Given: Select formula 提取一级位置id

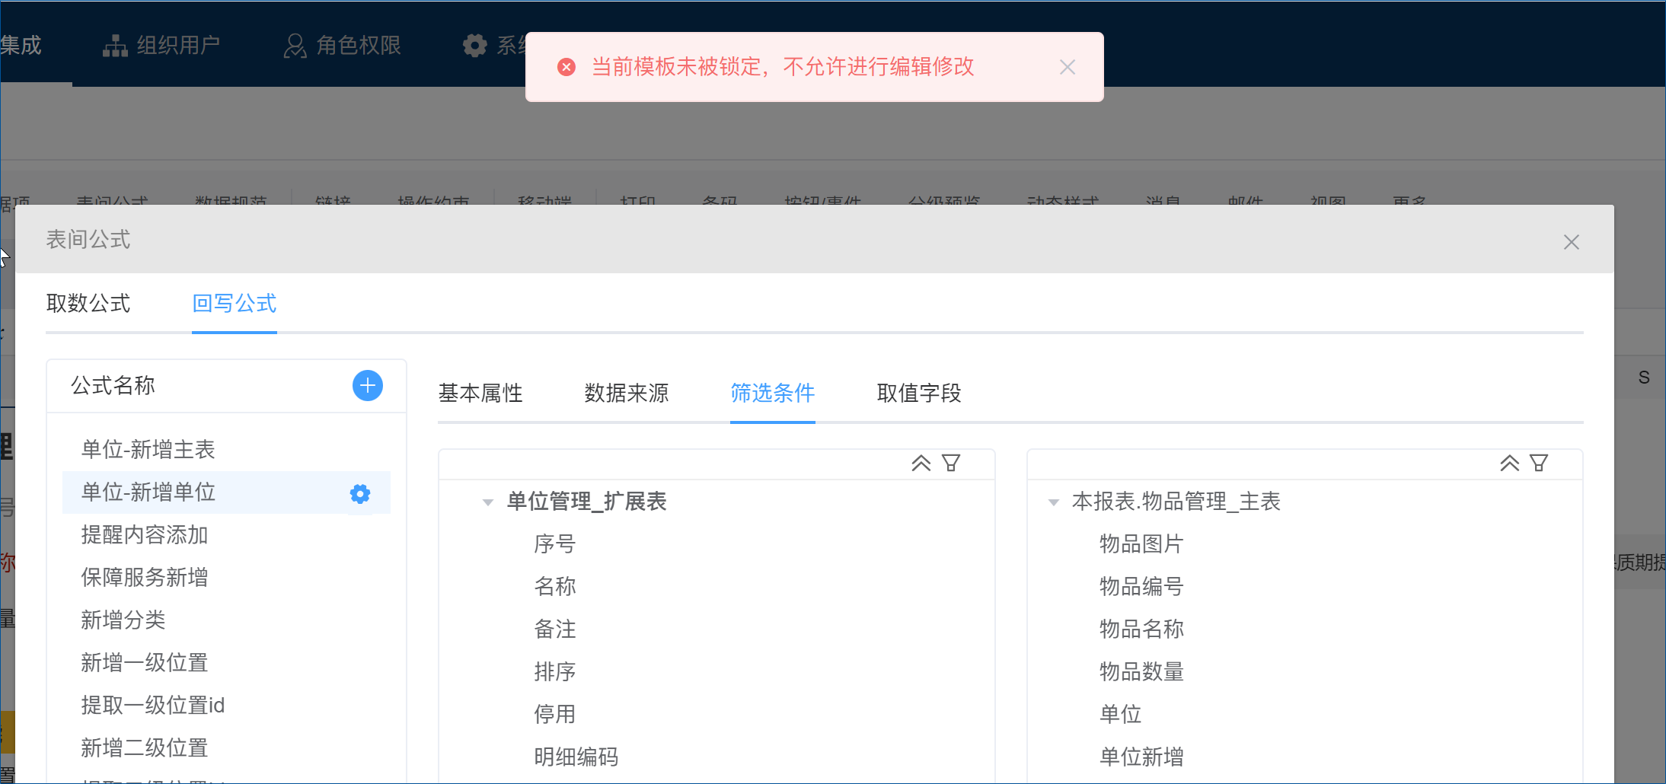Looking at the screenshot, I should [226, 706].
